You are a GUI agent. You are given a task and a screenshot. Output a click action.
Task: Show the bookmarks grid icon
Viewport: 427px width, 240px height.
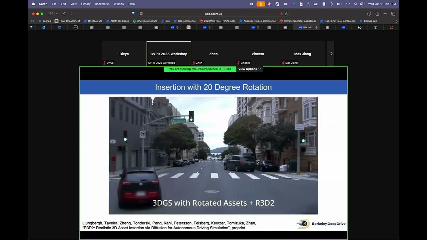tap(32, 21)
